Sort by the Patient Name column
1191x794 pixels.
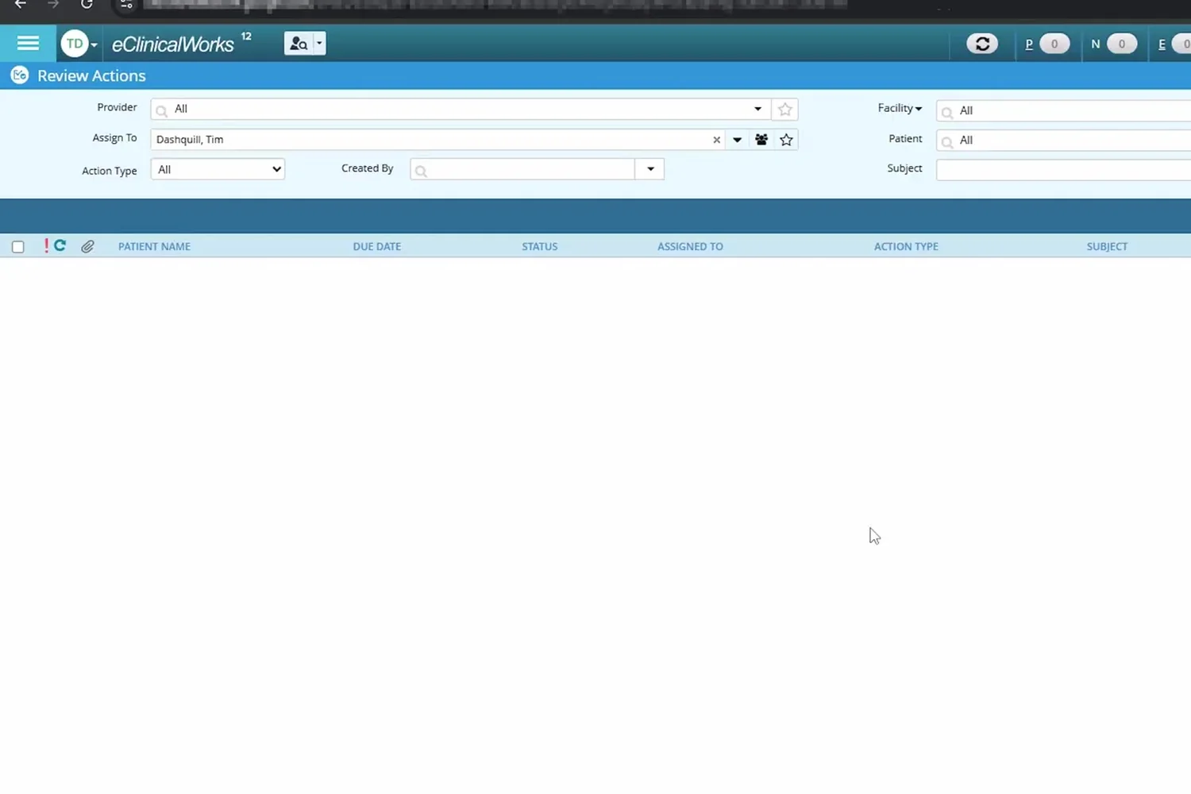pyautogui.click(x=154, y=247)
